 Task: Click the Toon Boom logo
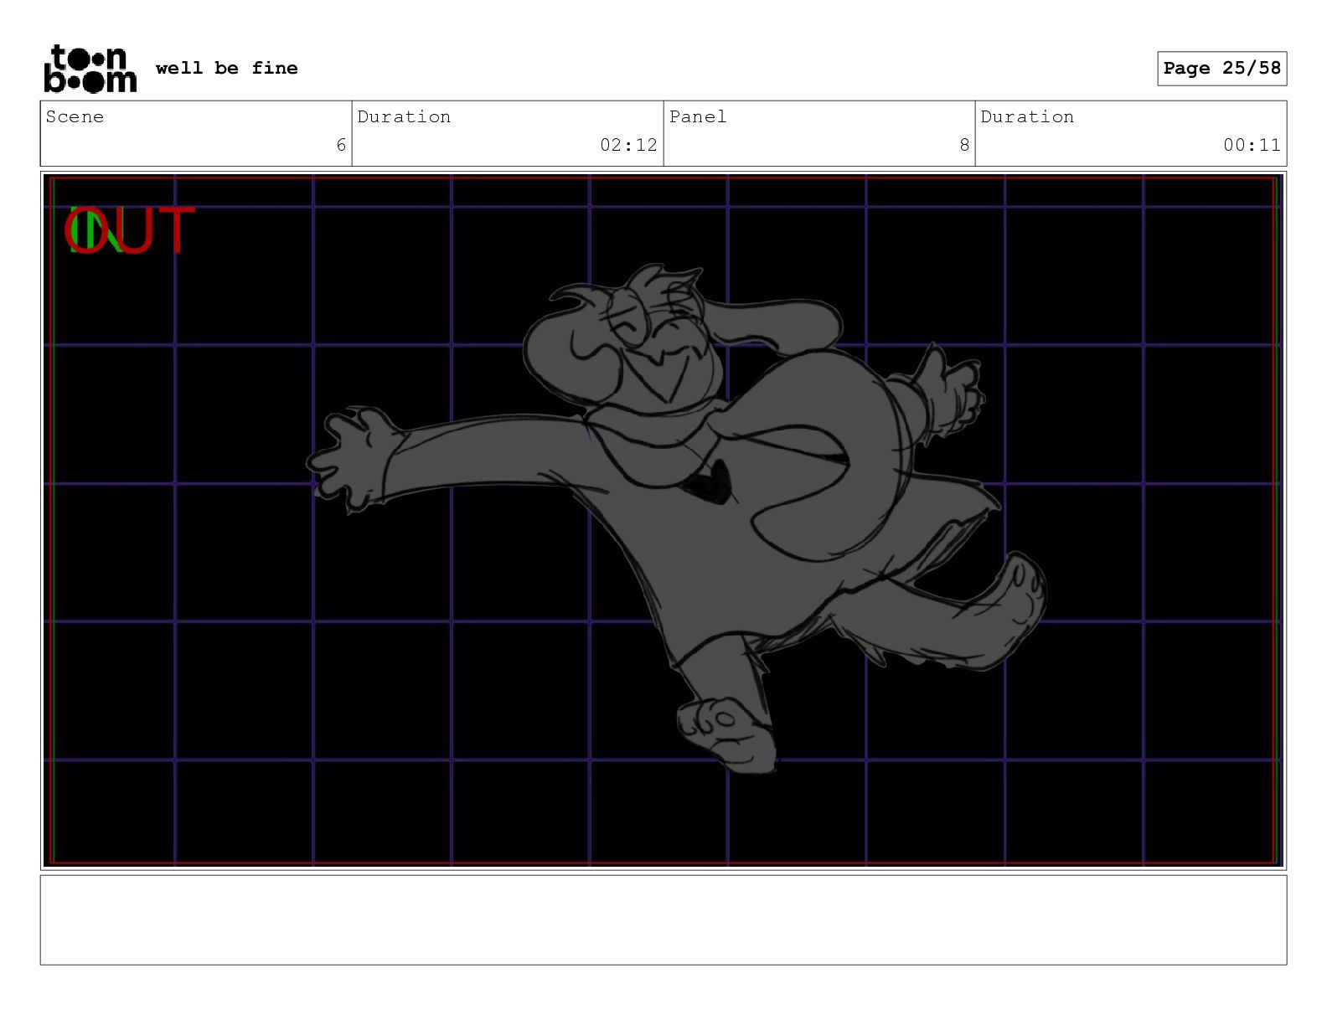(90, 69)
